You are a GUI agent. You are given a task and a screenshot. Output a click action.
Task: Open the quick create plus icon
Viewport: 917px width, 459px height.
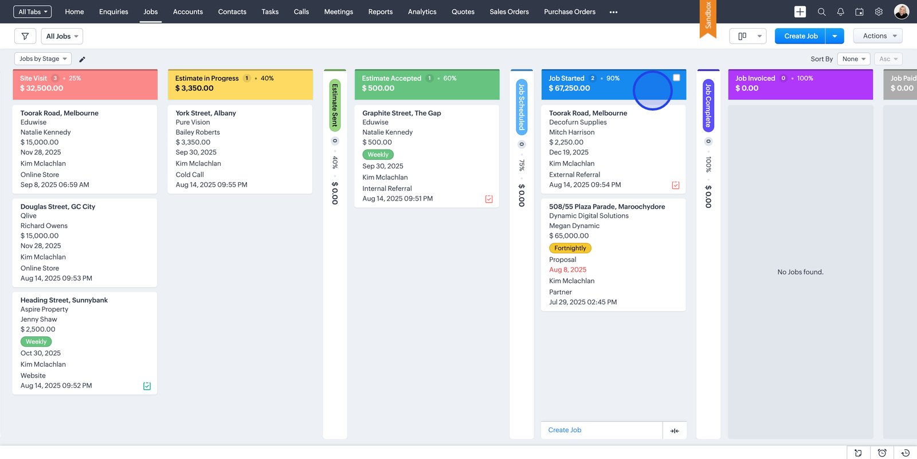click(800, 11)
